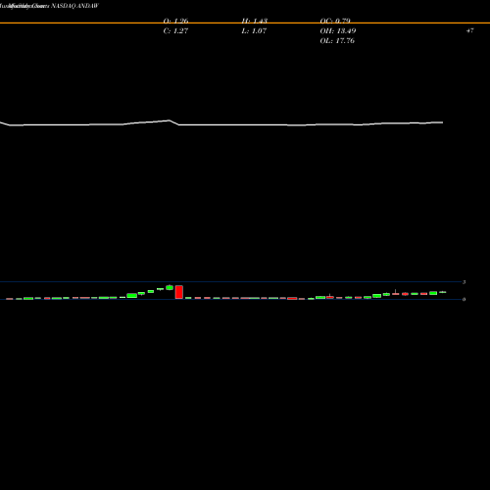This screenshot has height=490, width=490.
Task: Select the OL: 17.76 reading
Action: pyautogui.click(x=337, y=41)
